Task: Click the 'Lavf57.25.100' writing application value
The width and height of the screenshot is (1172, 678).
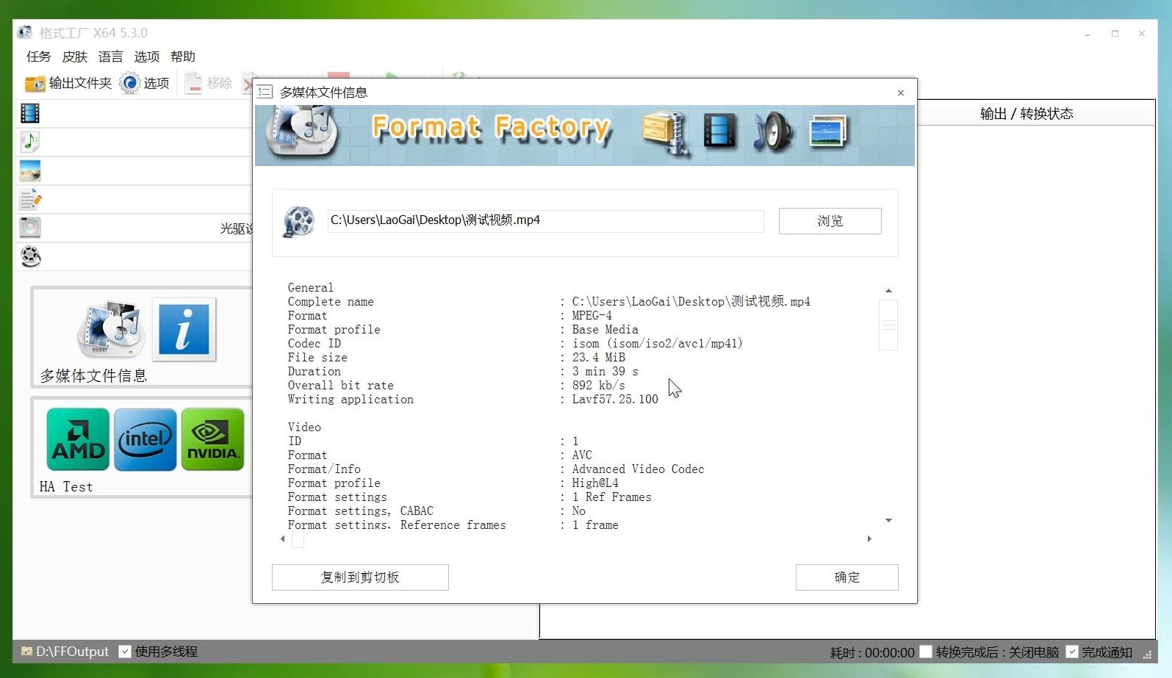Action: [x=615, y=400]
